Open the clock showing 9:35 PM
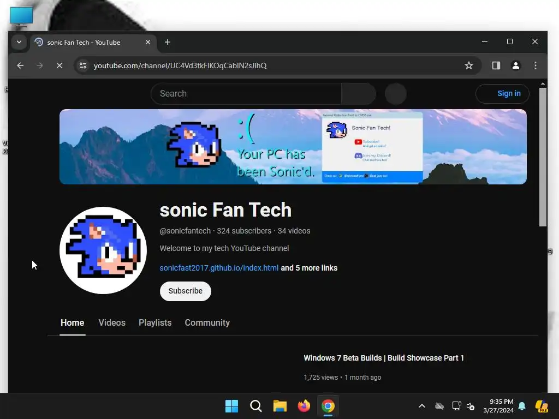This screenshot has height=419, width=559. tap(498, 406)
